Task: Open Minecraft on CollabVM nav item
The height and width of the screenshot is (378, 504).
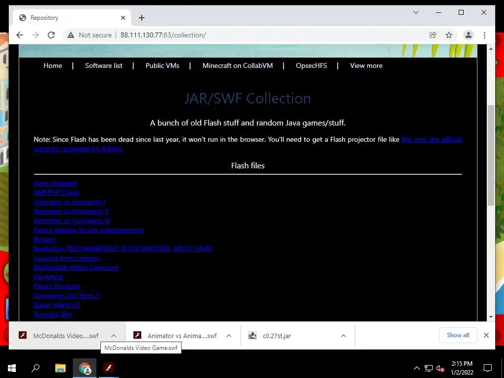Action: point(238,65)
